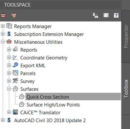Click the Surface High/Low Points icon
130x129 pixels.
(22, 104)
